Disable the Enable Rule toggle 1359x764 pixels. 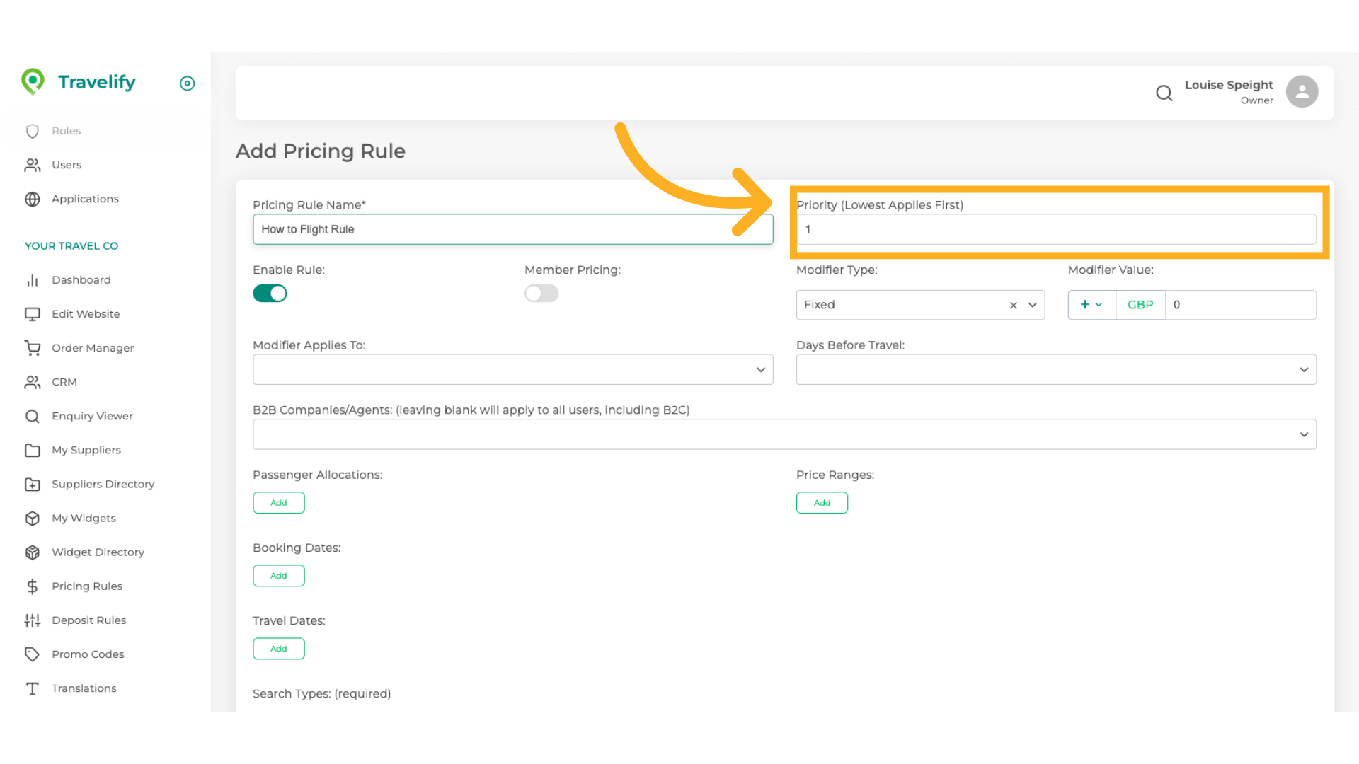coord(270,294)
